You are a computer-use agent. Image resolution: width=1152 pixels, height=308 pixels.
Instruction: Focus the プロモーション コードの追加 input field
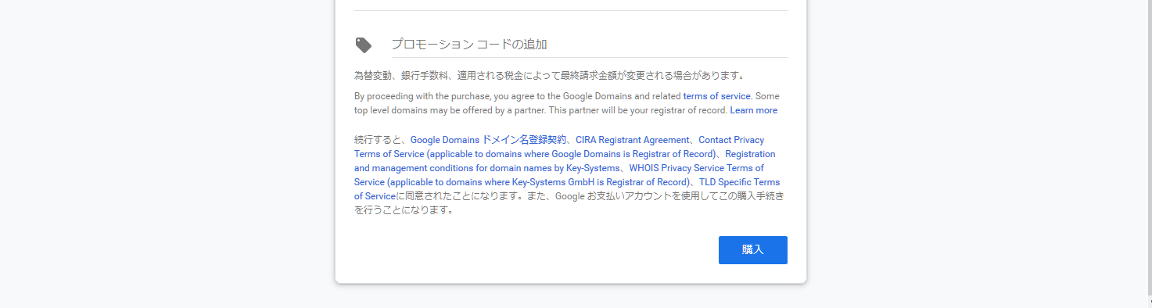(x=589, y=45)
